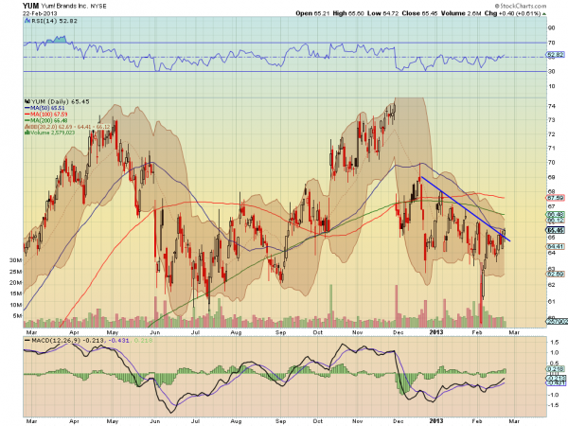Click the Volume bars icon in the legend
This screenshot has height=426, width=568.
pos(27,133)
